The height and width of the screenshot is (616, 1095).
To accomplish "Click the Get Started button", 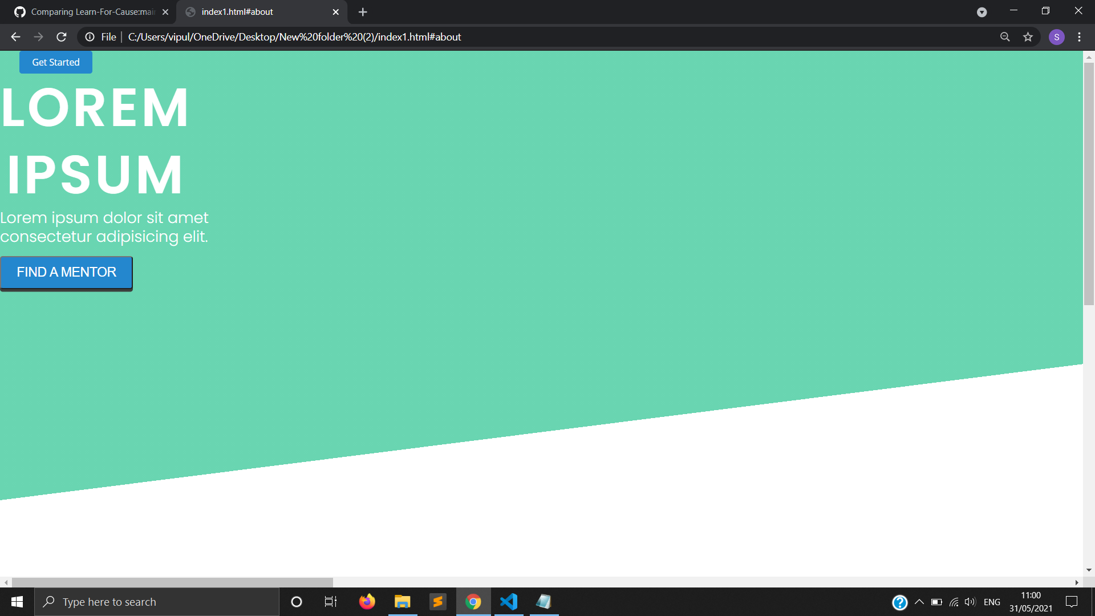I will tap(56, 62).
